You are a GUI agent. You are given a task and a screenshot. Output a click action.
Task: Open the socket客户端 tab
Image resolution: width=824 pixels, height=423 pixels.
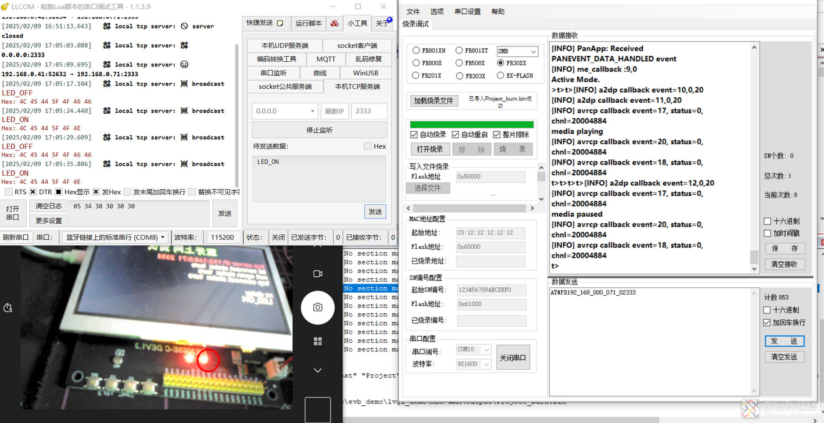tap(357, 46)
